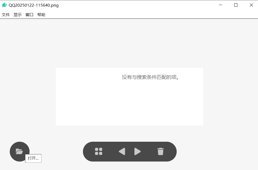Open the 帮助 menu
258x170 pixels.
(41, 15)
